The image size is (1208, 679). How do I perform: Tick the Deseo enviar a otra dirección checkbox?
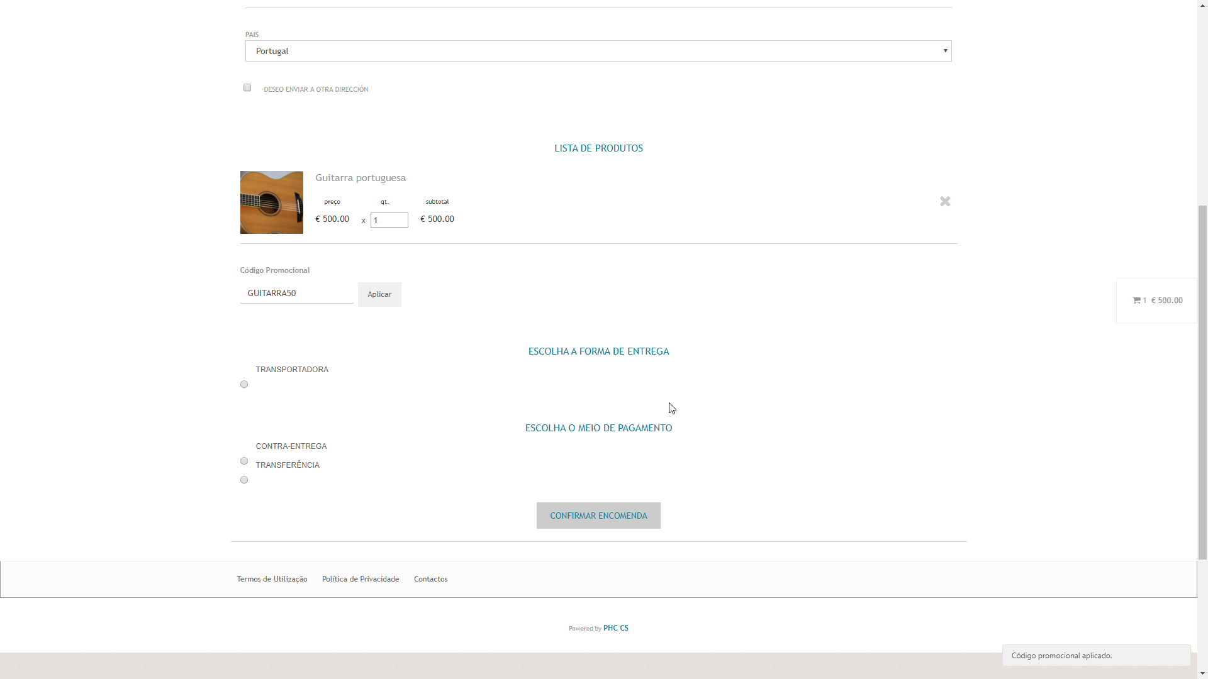pos(247,87)
